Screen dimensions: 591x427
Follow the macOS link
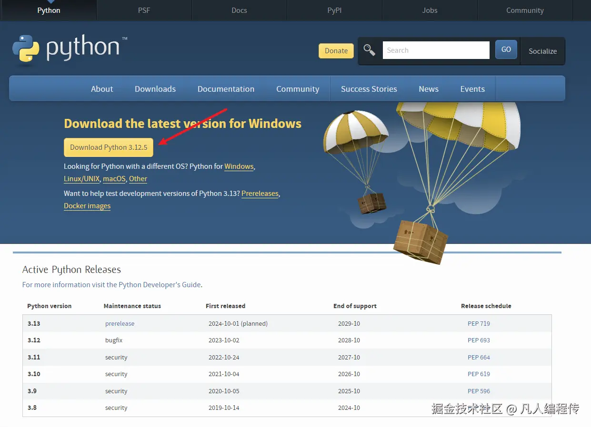[114, 179]
